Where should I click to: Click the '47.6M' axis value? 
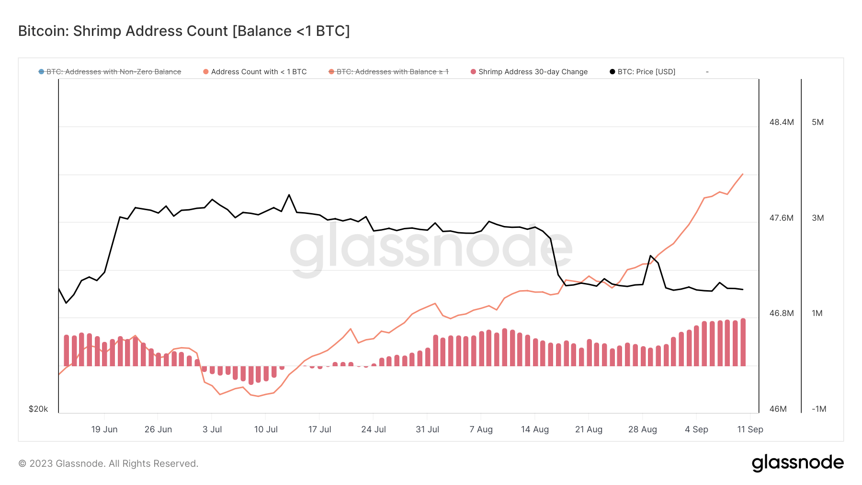(782, 218)
